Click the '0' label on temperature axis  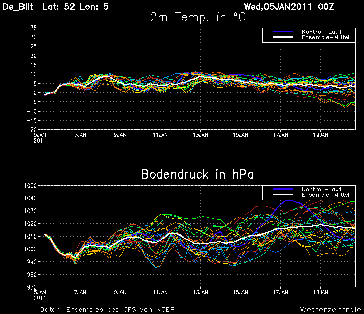(x=35, y=93)
